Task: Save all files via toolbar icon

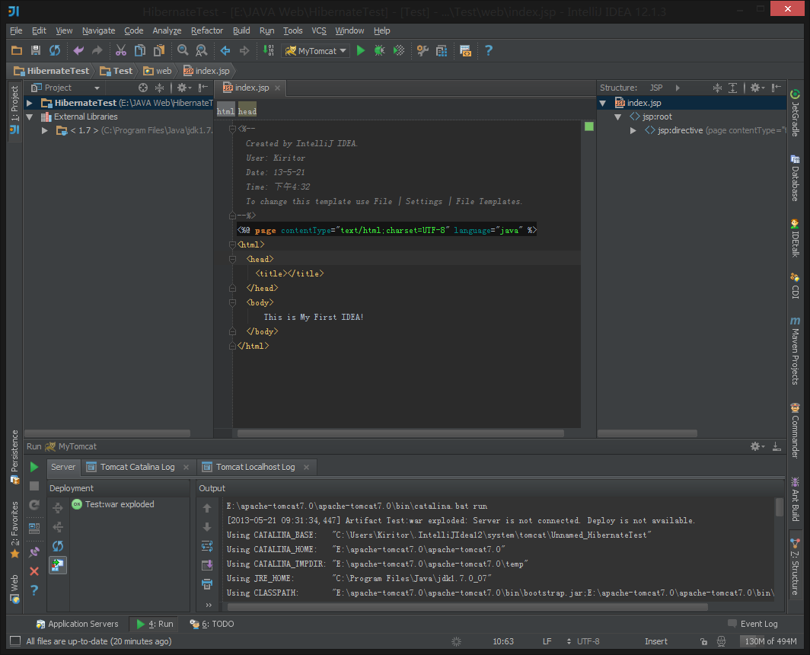Action: click(36, 51)
